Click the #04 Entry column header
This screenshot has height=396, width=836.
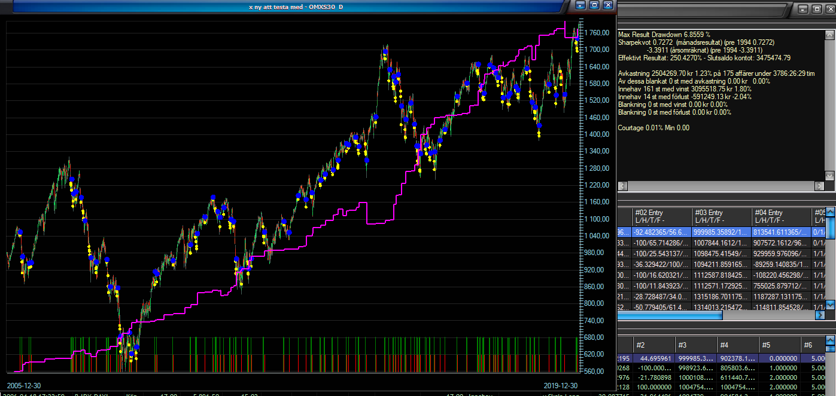point(781,216)
